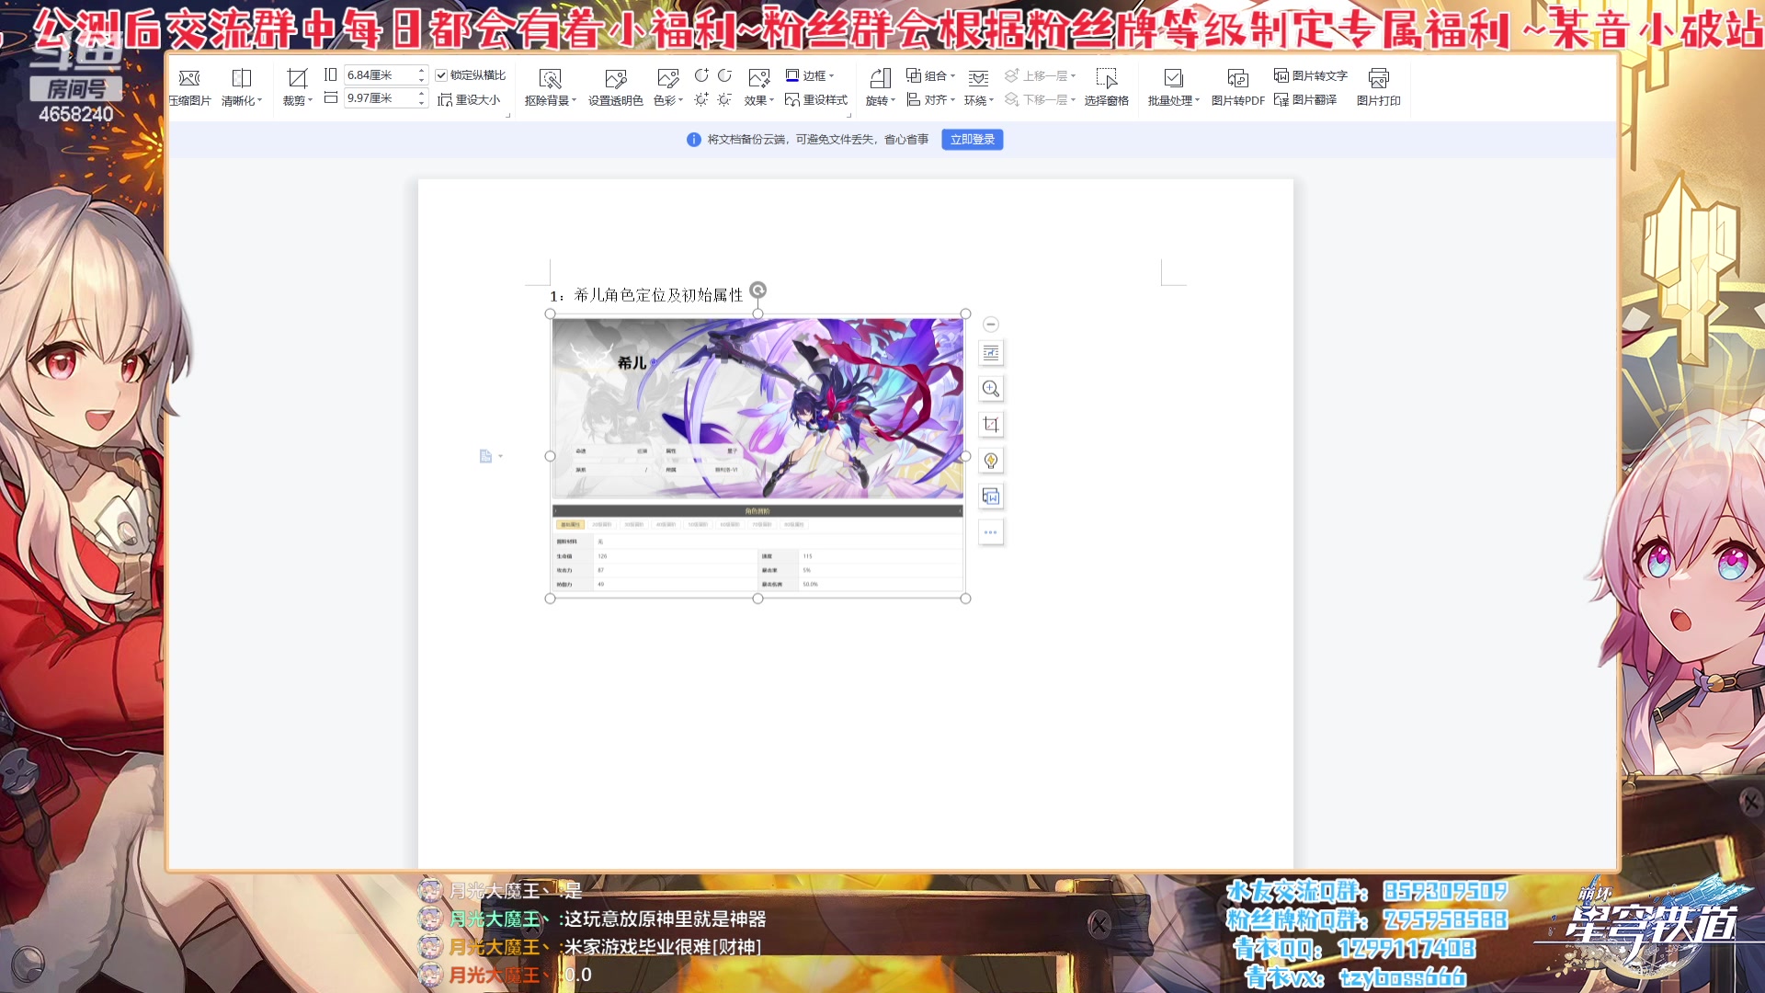Click the increase contrast icon

pos(701,75)
